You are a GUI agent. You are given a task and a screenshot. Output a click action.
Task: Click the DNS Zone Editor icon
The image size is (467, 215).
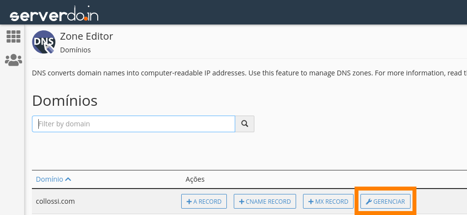pyautogui.click(x=44, y=42)
